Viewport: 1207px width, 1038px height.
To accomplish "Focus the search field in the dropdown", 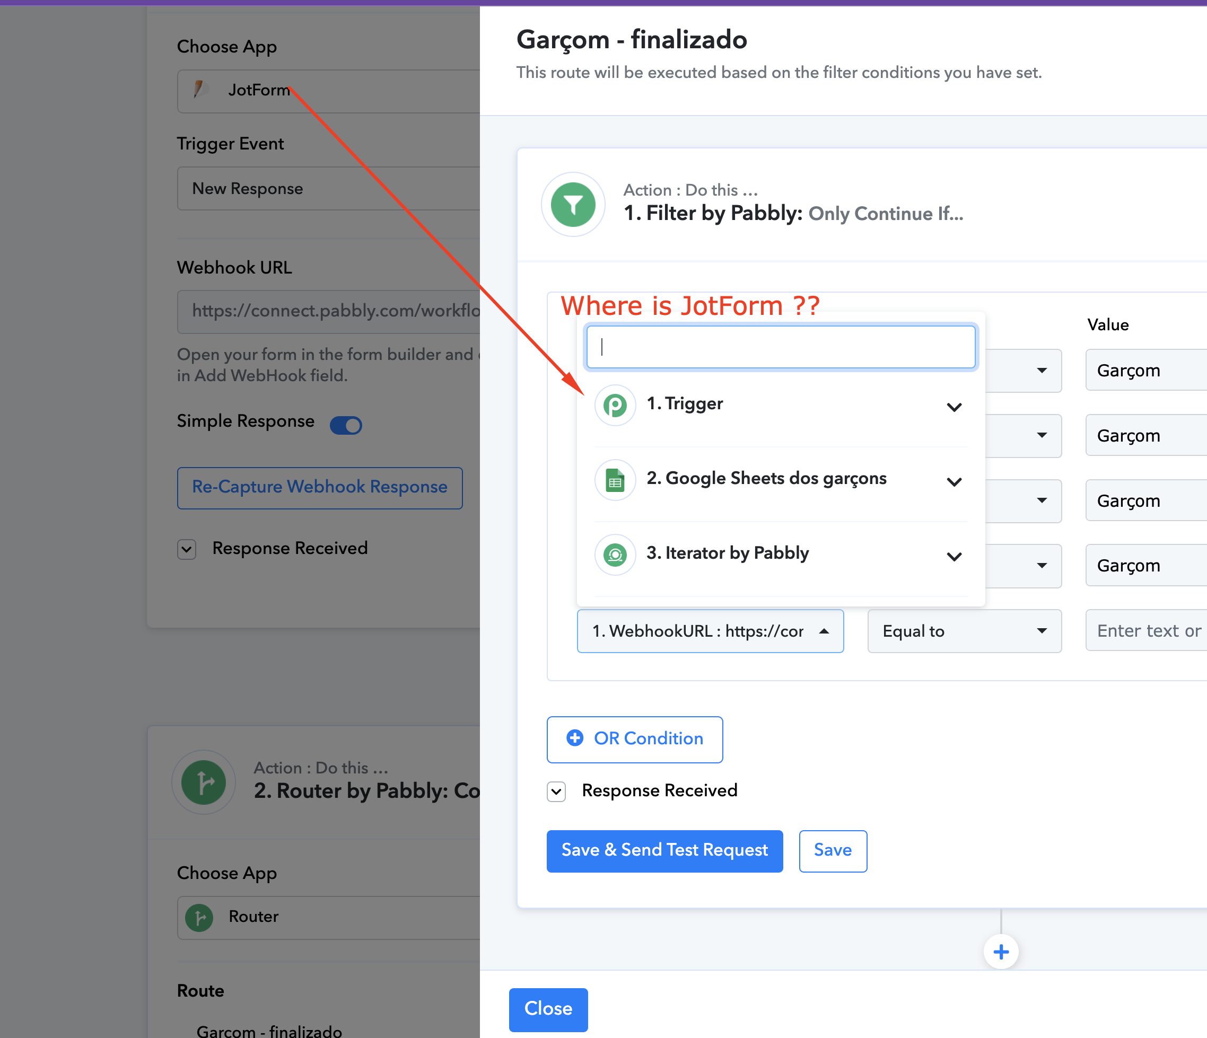I will tap(781, 347).
